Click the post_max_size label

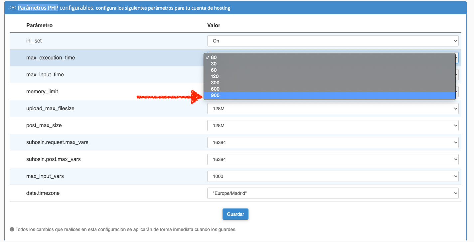coord(44,125)
